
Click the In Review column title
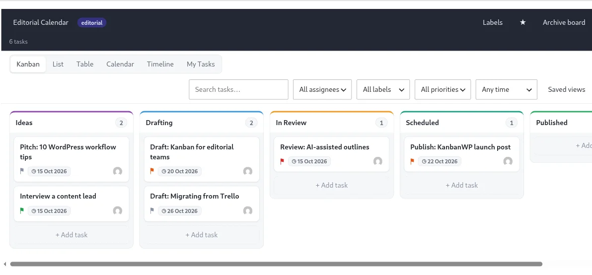291,123
